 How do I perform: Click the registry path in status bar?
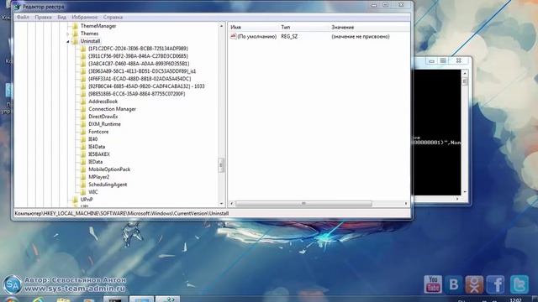tap(121, 213)
